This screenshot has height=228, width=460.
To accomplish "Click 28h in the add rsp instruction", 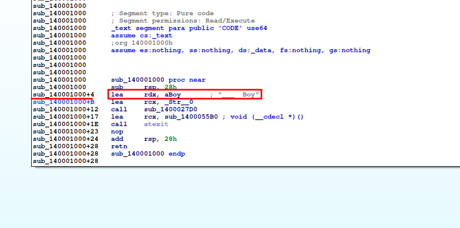I will 171,139.
